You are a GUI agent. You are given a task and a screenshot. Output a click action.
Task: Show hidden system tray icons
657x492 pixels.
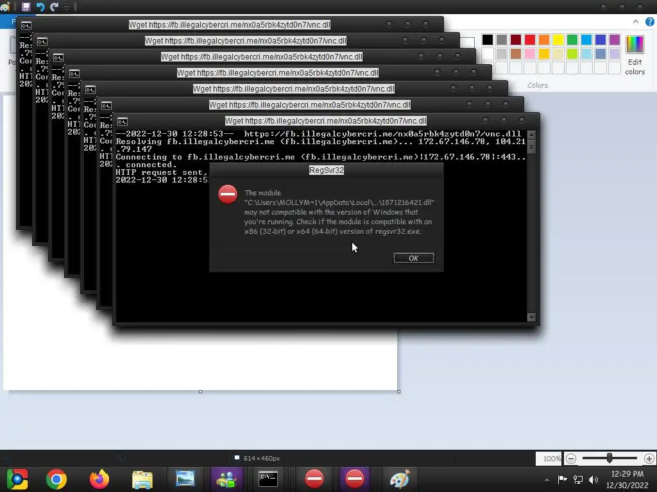[x=547, y=479]
